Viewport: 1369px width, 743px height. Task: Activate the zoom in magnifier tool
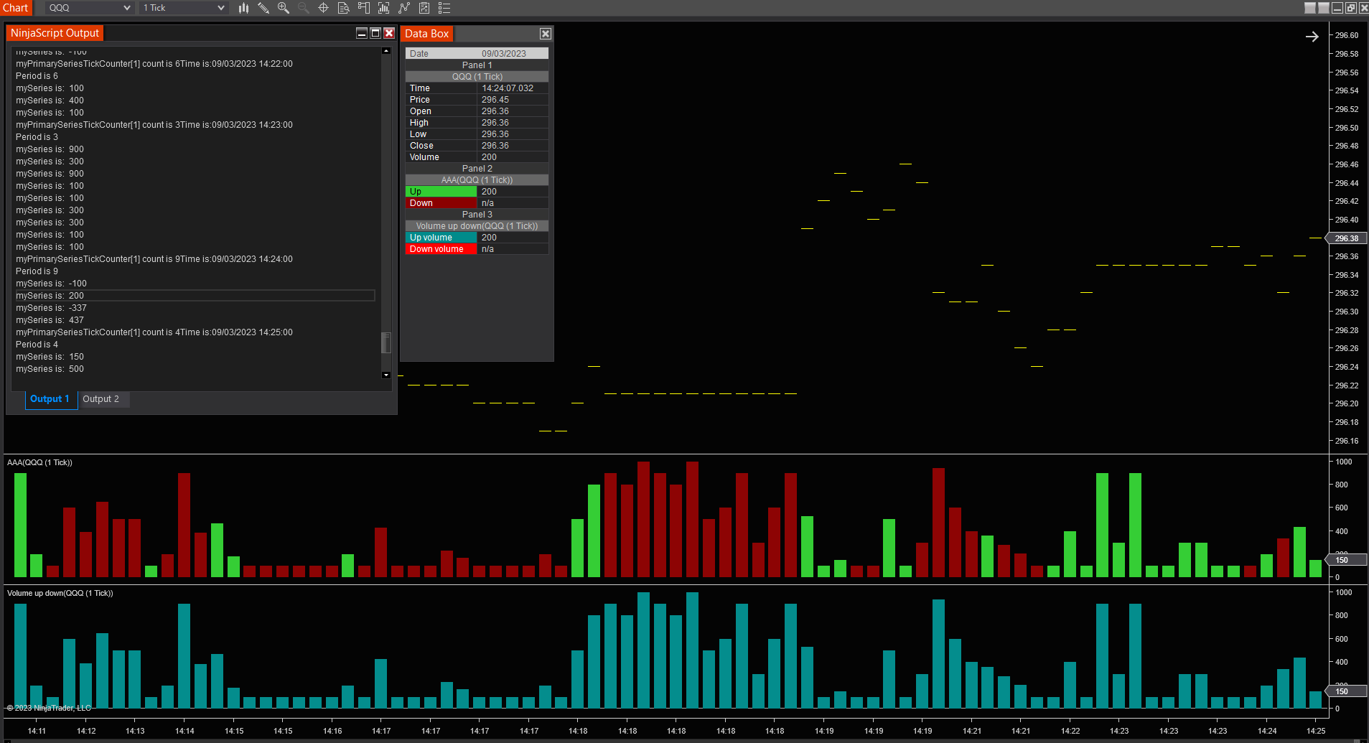point(284,8)
